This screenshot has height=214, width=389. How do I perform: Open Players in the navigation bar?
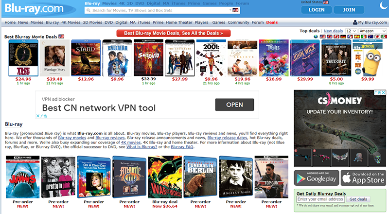201,22
